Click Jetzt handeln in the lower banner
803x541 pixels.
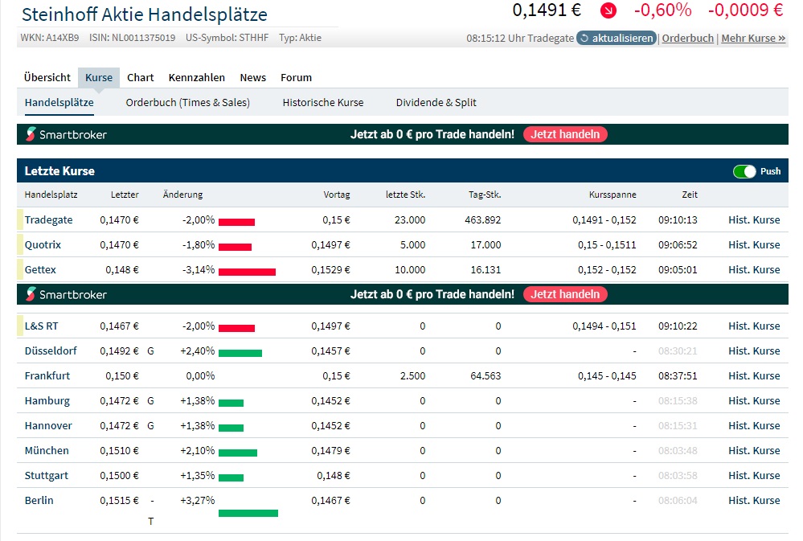click(565, 294)
